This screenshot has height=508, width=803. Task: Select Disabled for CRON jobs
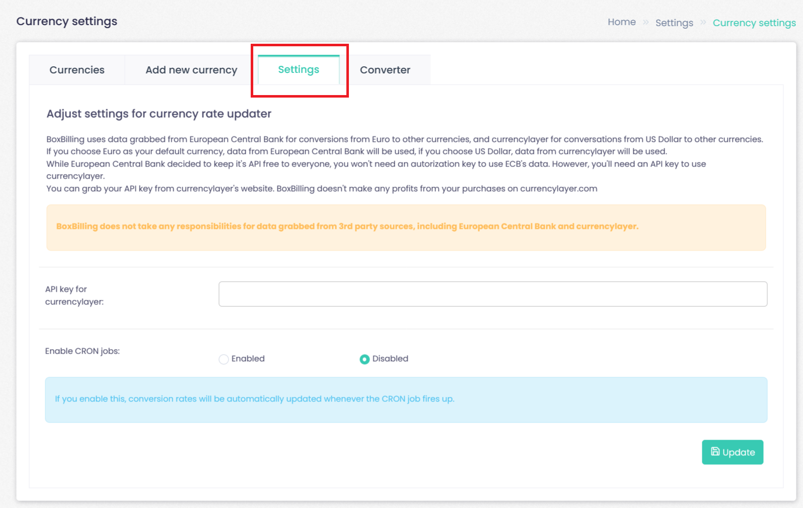point(364,359)
